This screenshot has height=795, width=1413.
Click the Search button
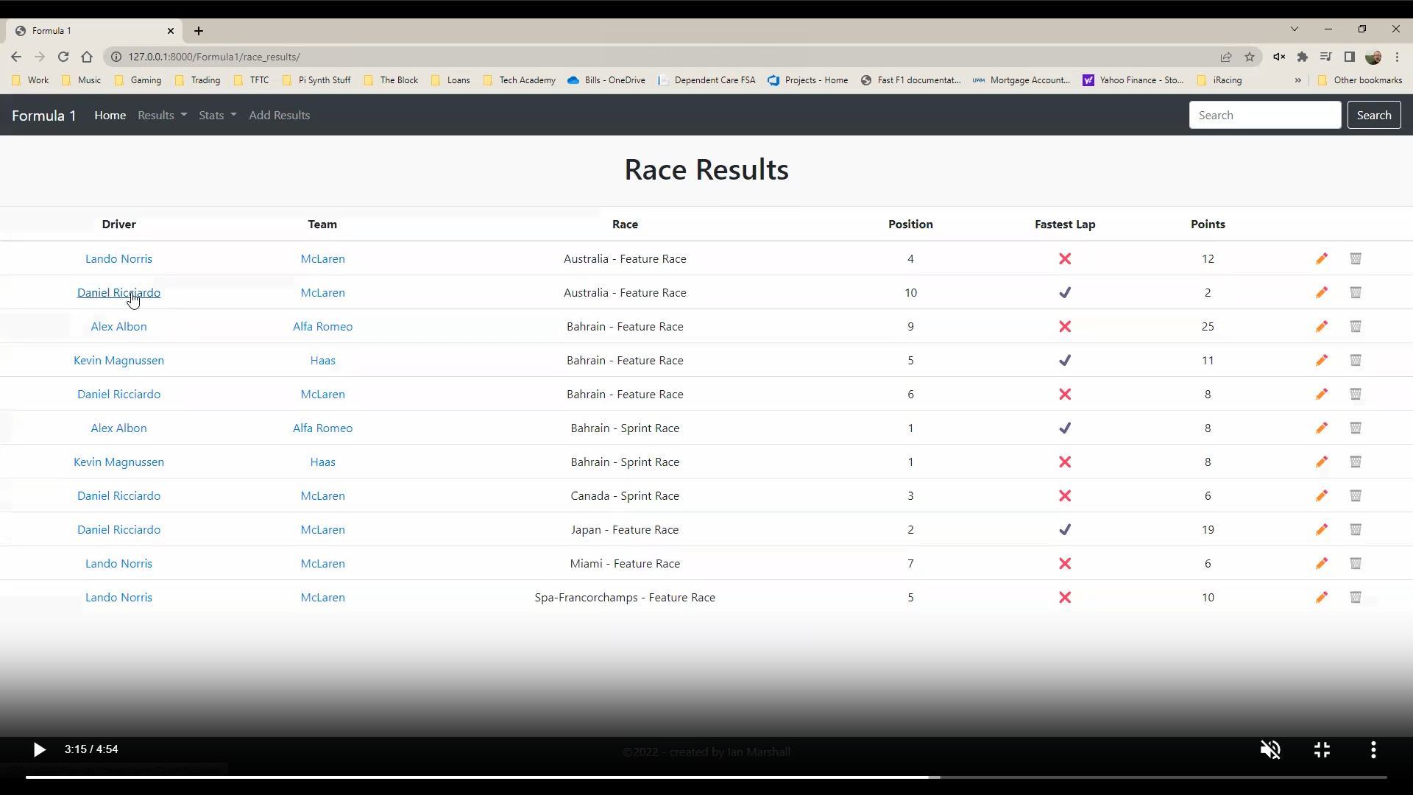tap(1373, 115)
